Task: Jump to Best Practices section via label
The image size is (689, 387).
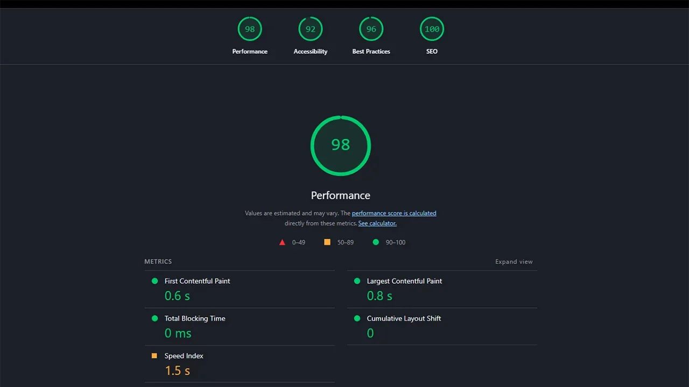Action: [x=371, y=52]
